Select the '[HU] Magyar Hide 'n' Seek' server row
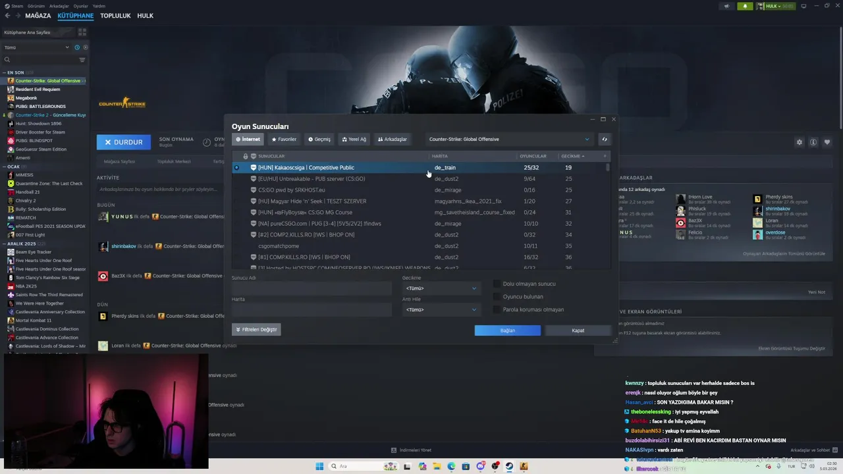 [421, 201]
